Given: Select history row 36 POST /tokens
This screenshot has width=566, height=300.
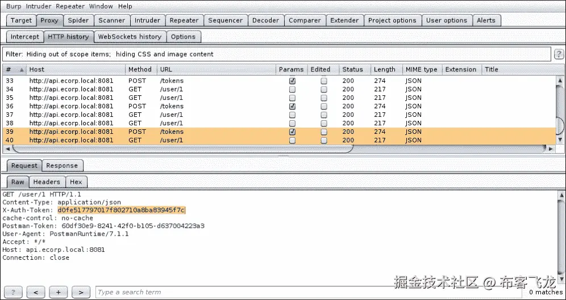Looking at the screenshot, I should click(x=280, y=106).
